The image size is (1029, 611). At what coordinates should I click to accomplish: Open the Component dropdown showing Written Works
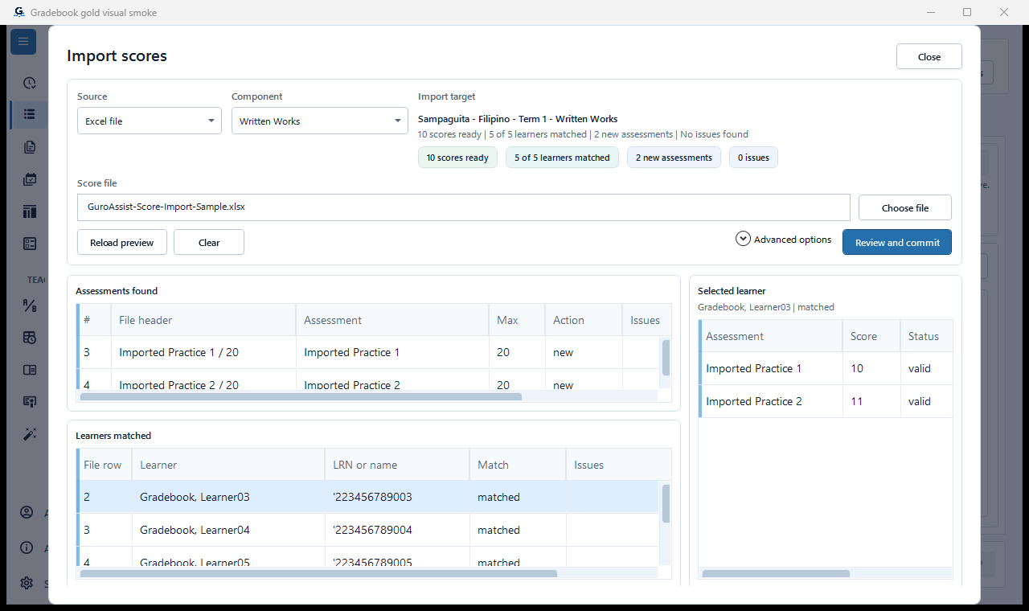[320, 121]
